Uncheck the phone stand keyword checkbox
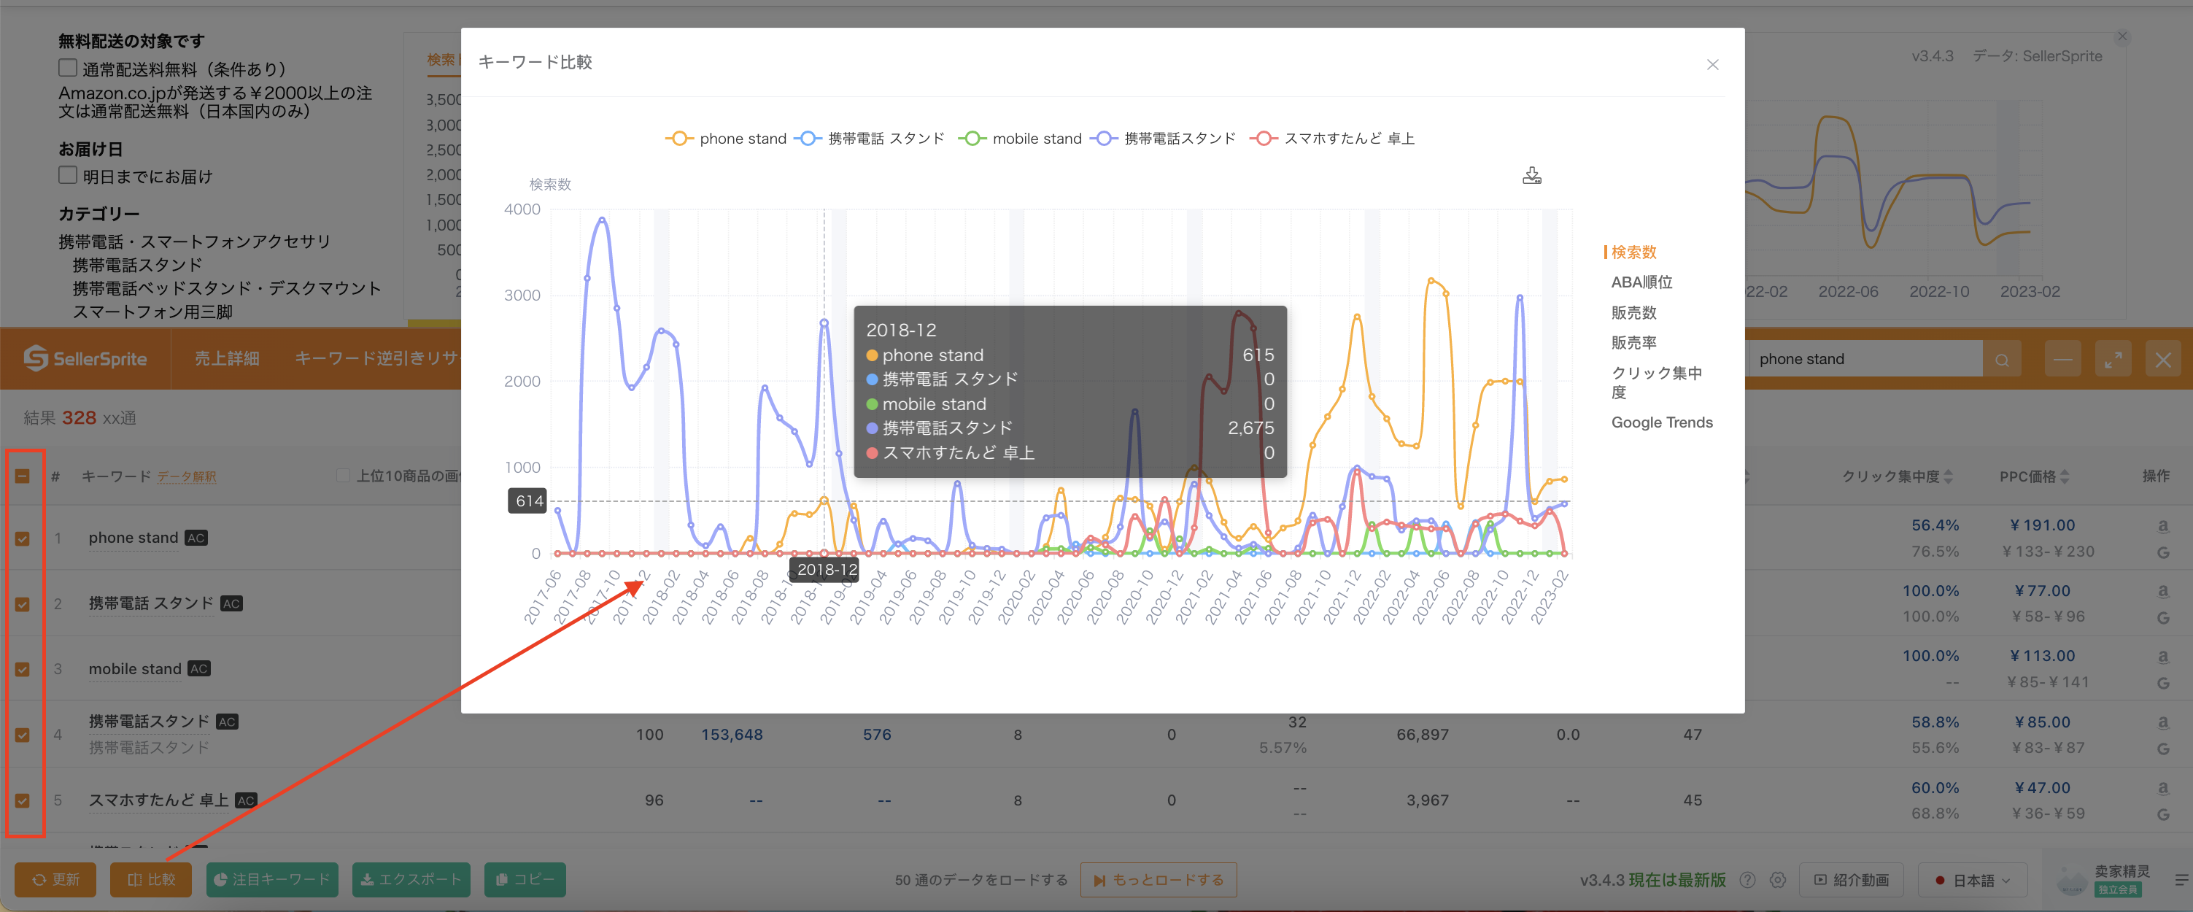Screen dimensions: 2193x912 23,538
